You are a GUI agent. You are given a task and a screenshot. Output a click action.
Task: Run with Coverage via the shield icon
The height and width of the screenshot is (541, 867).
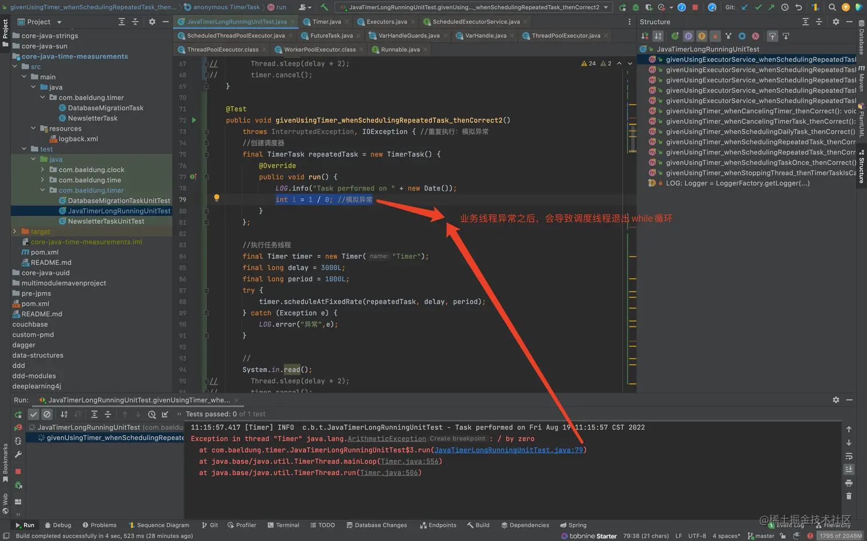649,7
